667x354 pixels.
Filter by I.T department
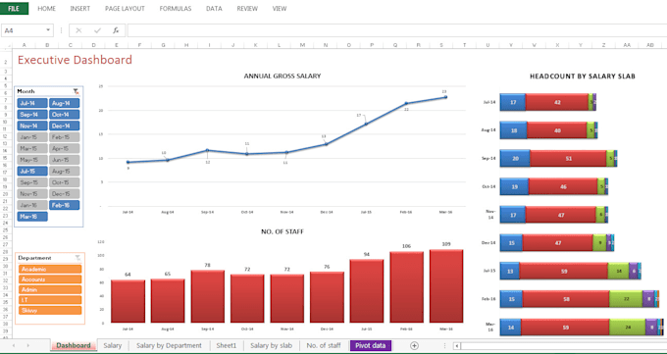click(50, 300)
